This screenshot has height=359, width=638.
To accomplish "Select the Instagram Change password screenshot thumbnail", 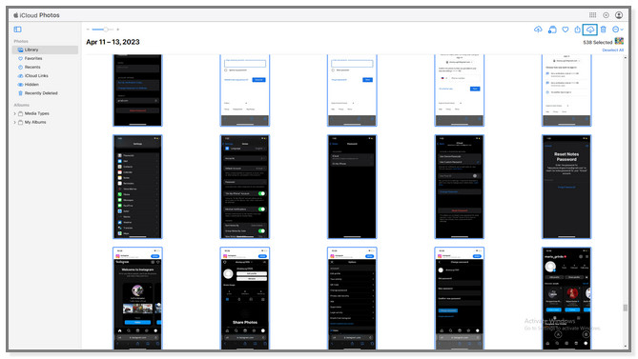I will click(460, 298).
